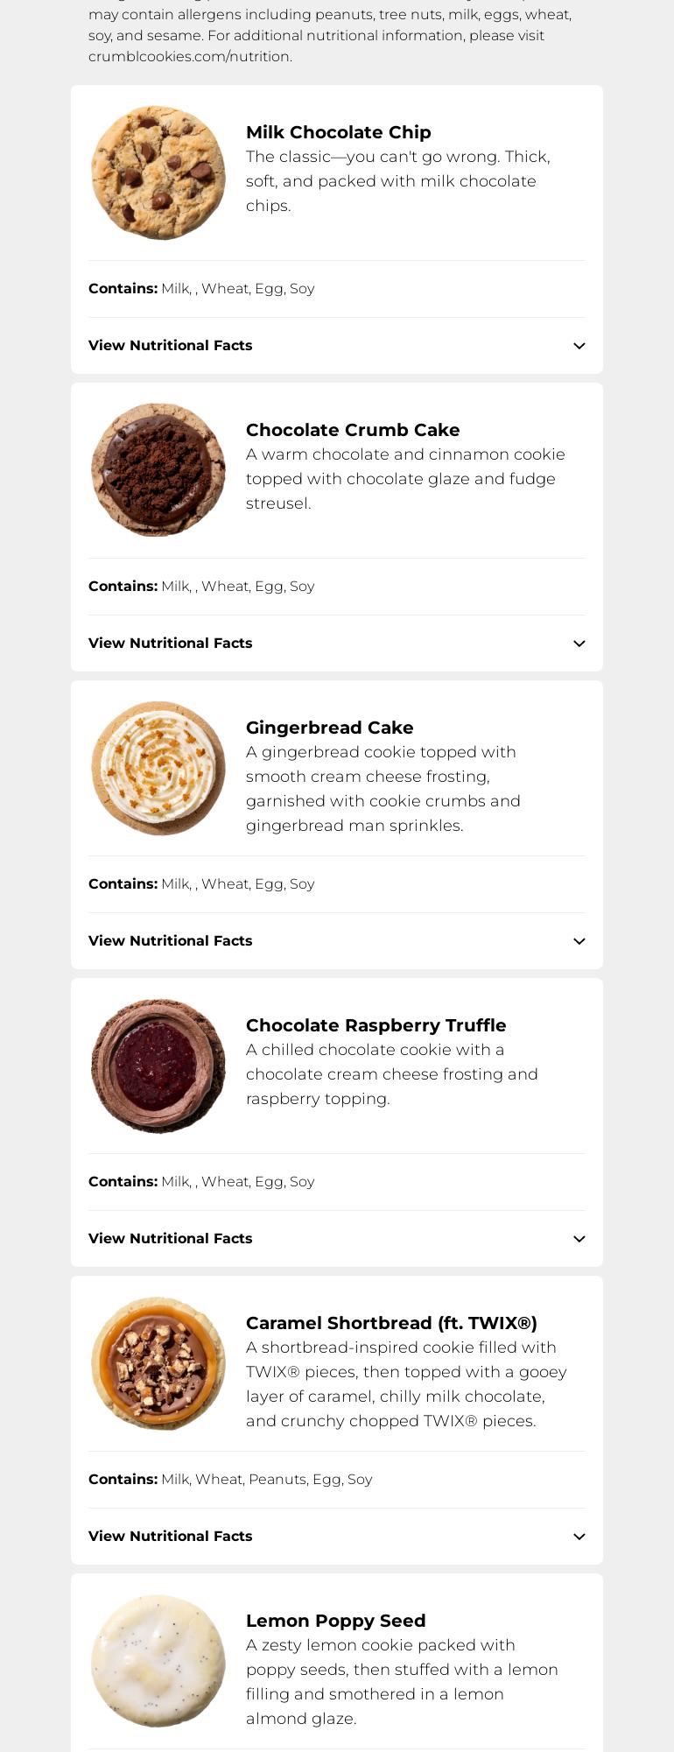
Task: Open the Lemon Poppy Seed cookie image
Action: pos(158,1661)
